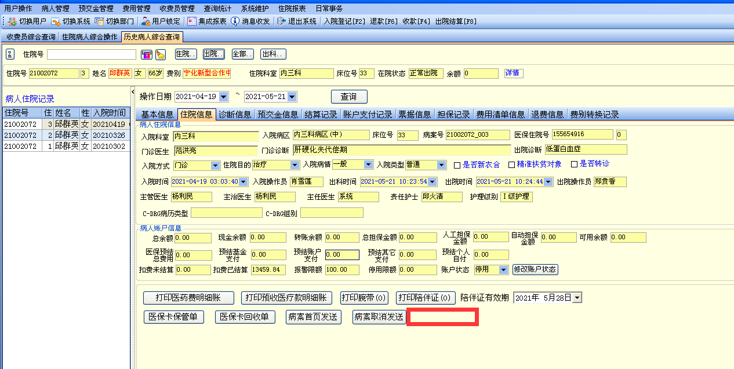Screen dimensions: 734x369
Task: Expand the 入院类型 combo box
Action: point(442,165)
